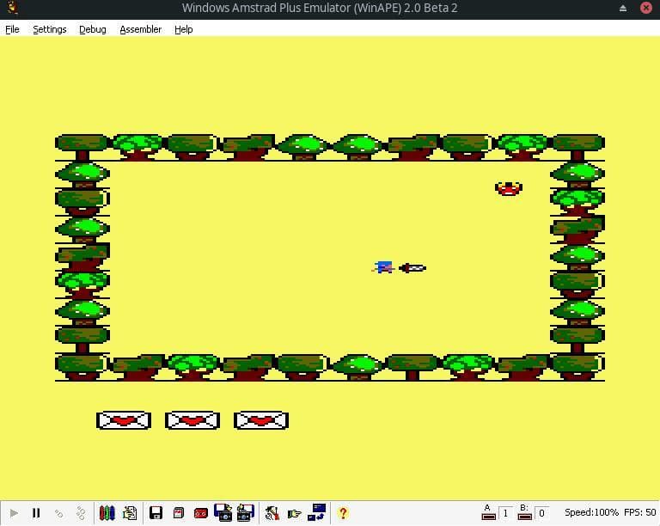Image resolution: width=660 pixels, height=526 pixels.
Task: Open the Debug menu
Action: click(93, 29)
